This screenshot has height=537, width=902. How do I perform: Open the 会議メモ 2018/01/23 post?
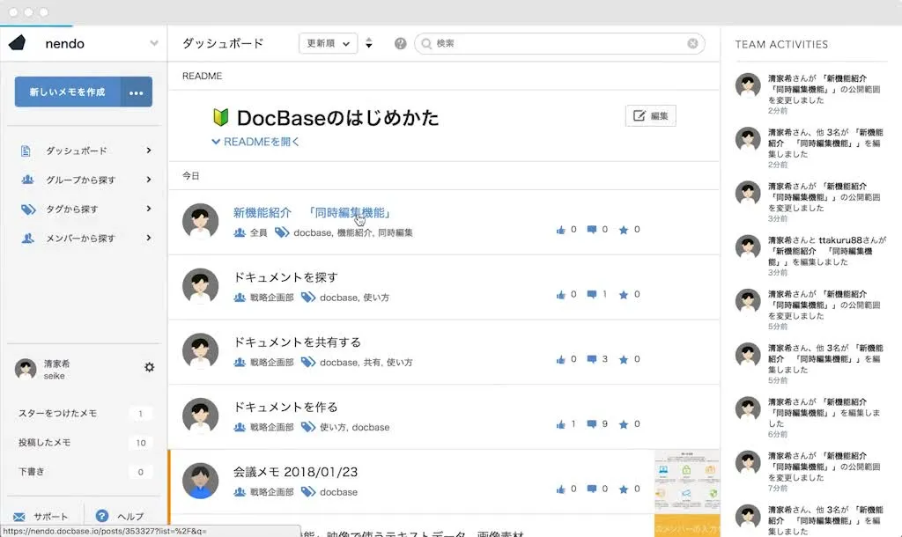pos(295,472)
